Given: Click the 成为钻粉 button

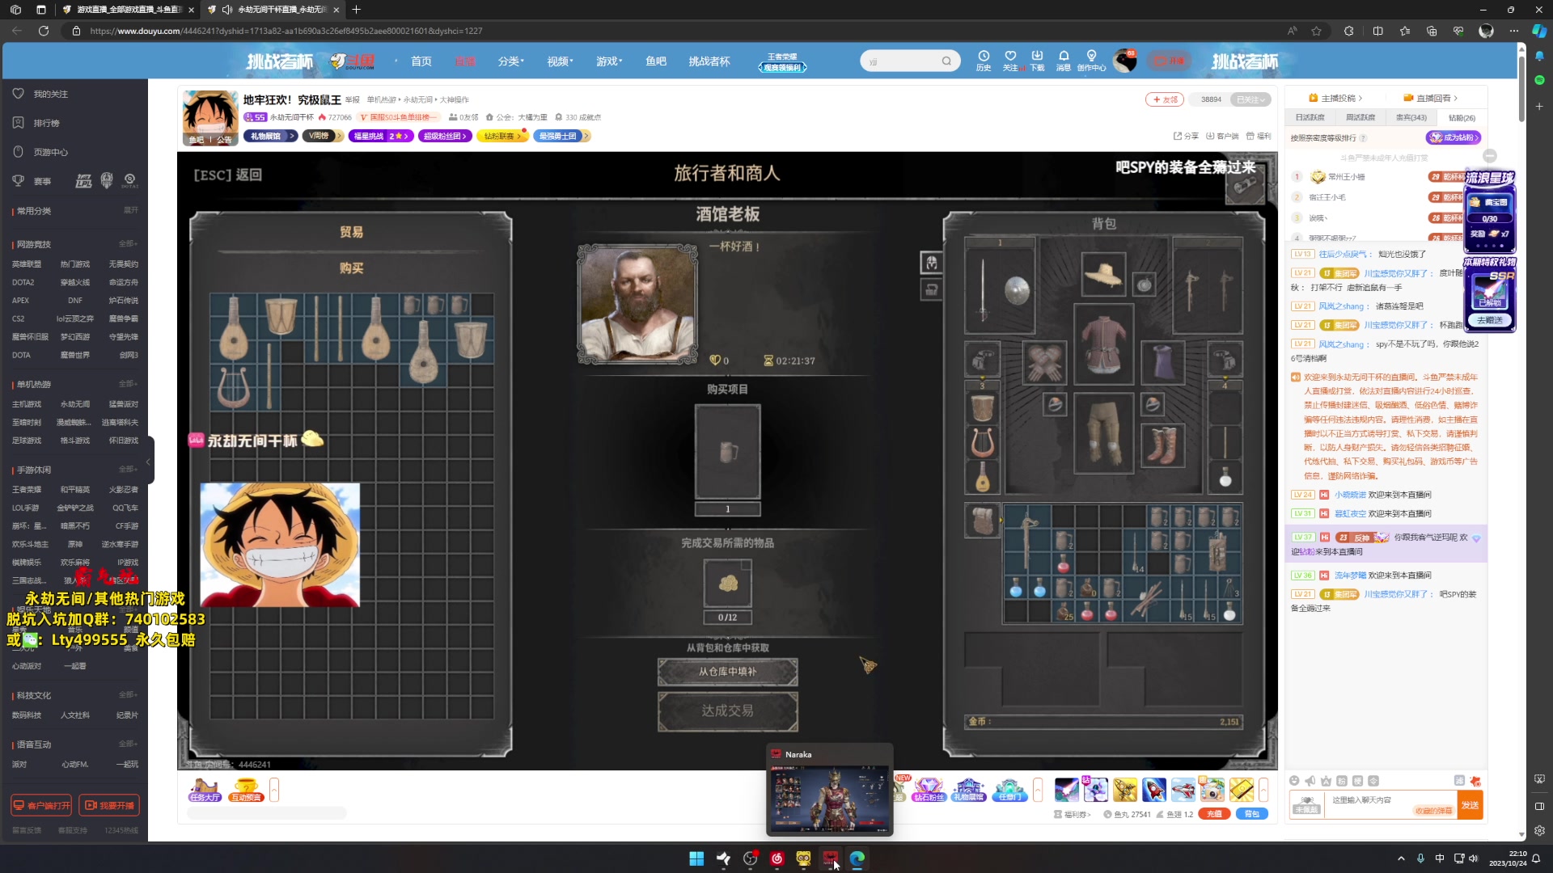Looking at the screenshot, I should point(1454,137).
